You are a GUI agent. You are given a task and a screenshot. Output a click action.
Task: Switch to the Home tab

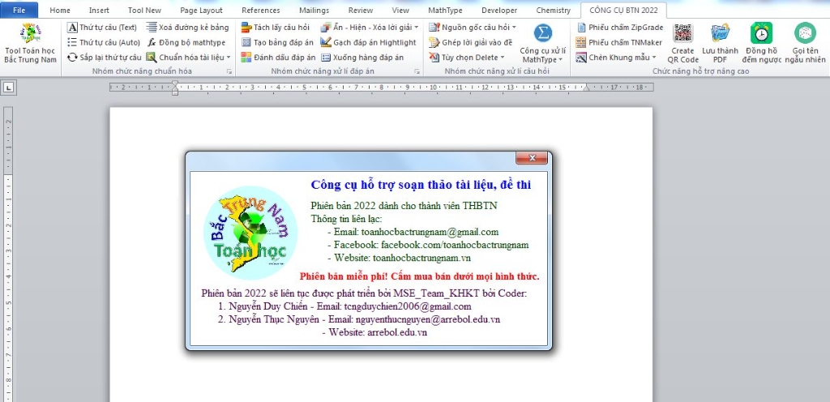[60, 10]
